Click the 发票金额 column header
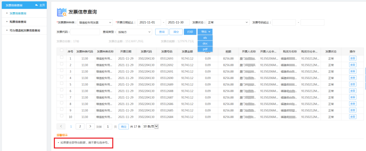Viewport: 366px width, 151px height. [x=187, y=51]
